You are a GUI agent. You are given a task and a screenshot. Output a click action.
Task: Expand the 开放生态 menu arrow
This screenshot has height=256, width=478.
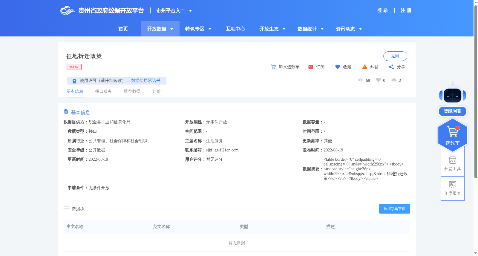(284, 29)
